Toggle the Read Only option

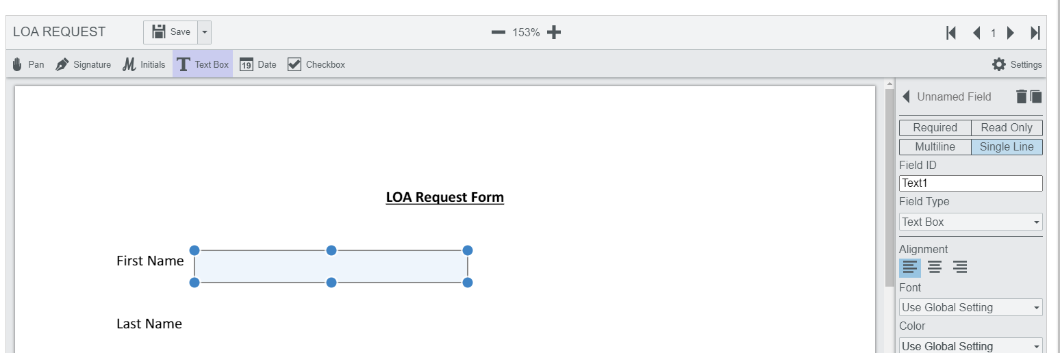click(1007, 128)
